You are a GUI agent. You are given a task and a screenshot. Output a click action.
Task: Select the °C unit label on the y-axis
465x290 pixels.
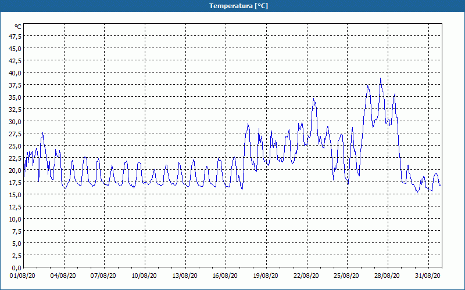18,27
